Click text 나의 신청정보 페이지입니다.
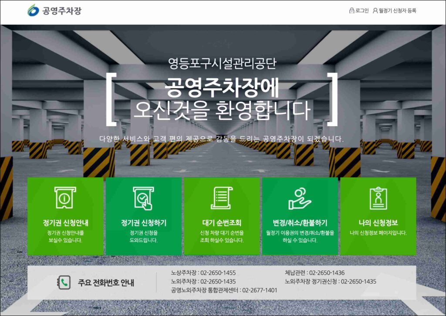This screenshot has width=446, height=316. [378, 233]
